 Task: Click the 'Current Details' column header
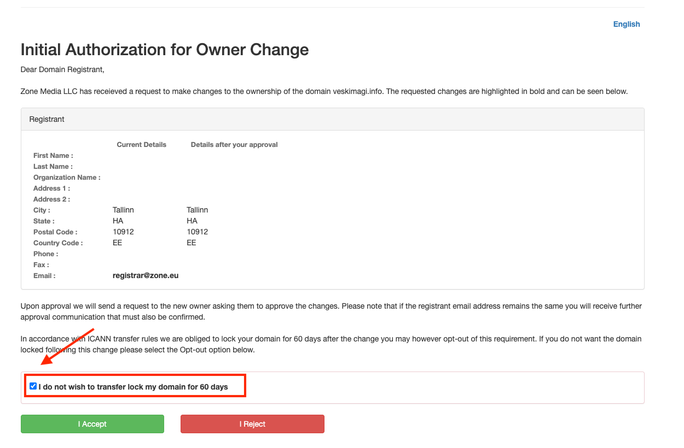coord(141,145)
